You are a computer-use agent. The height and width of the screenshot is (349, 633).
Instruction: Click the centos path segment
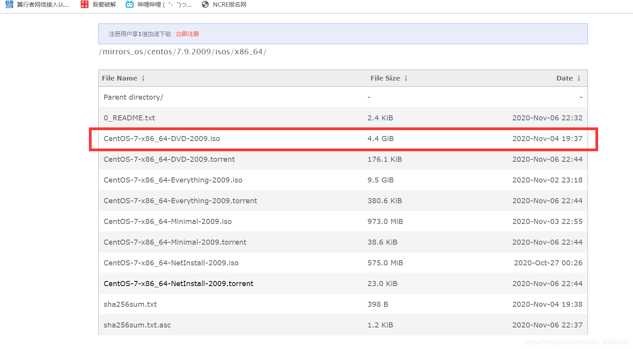click(159, 52)
